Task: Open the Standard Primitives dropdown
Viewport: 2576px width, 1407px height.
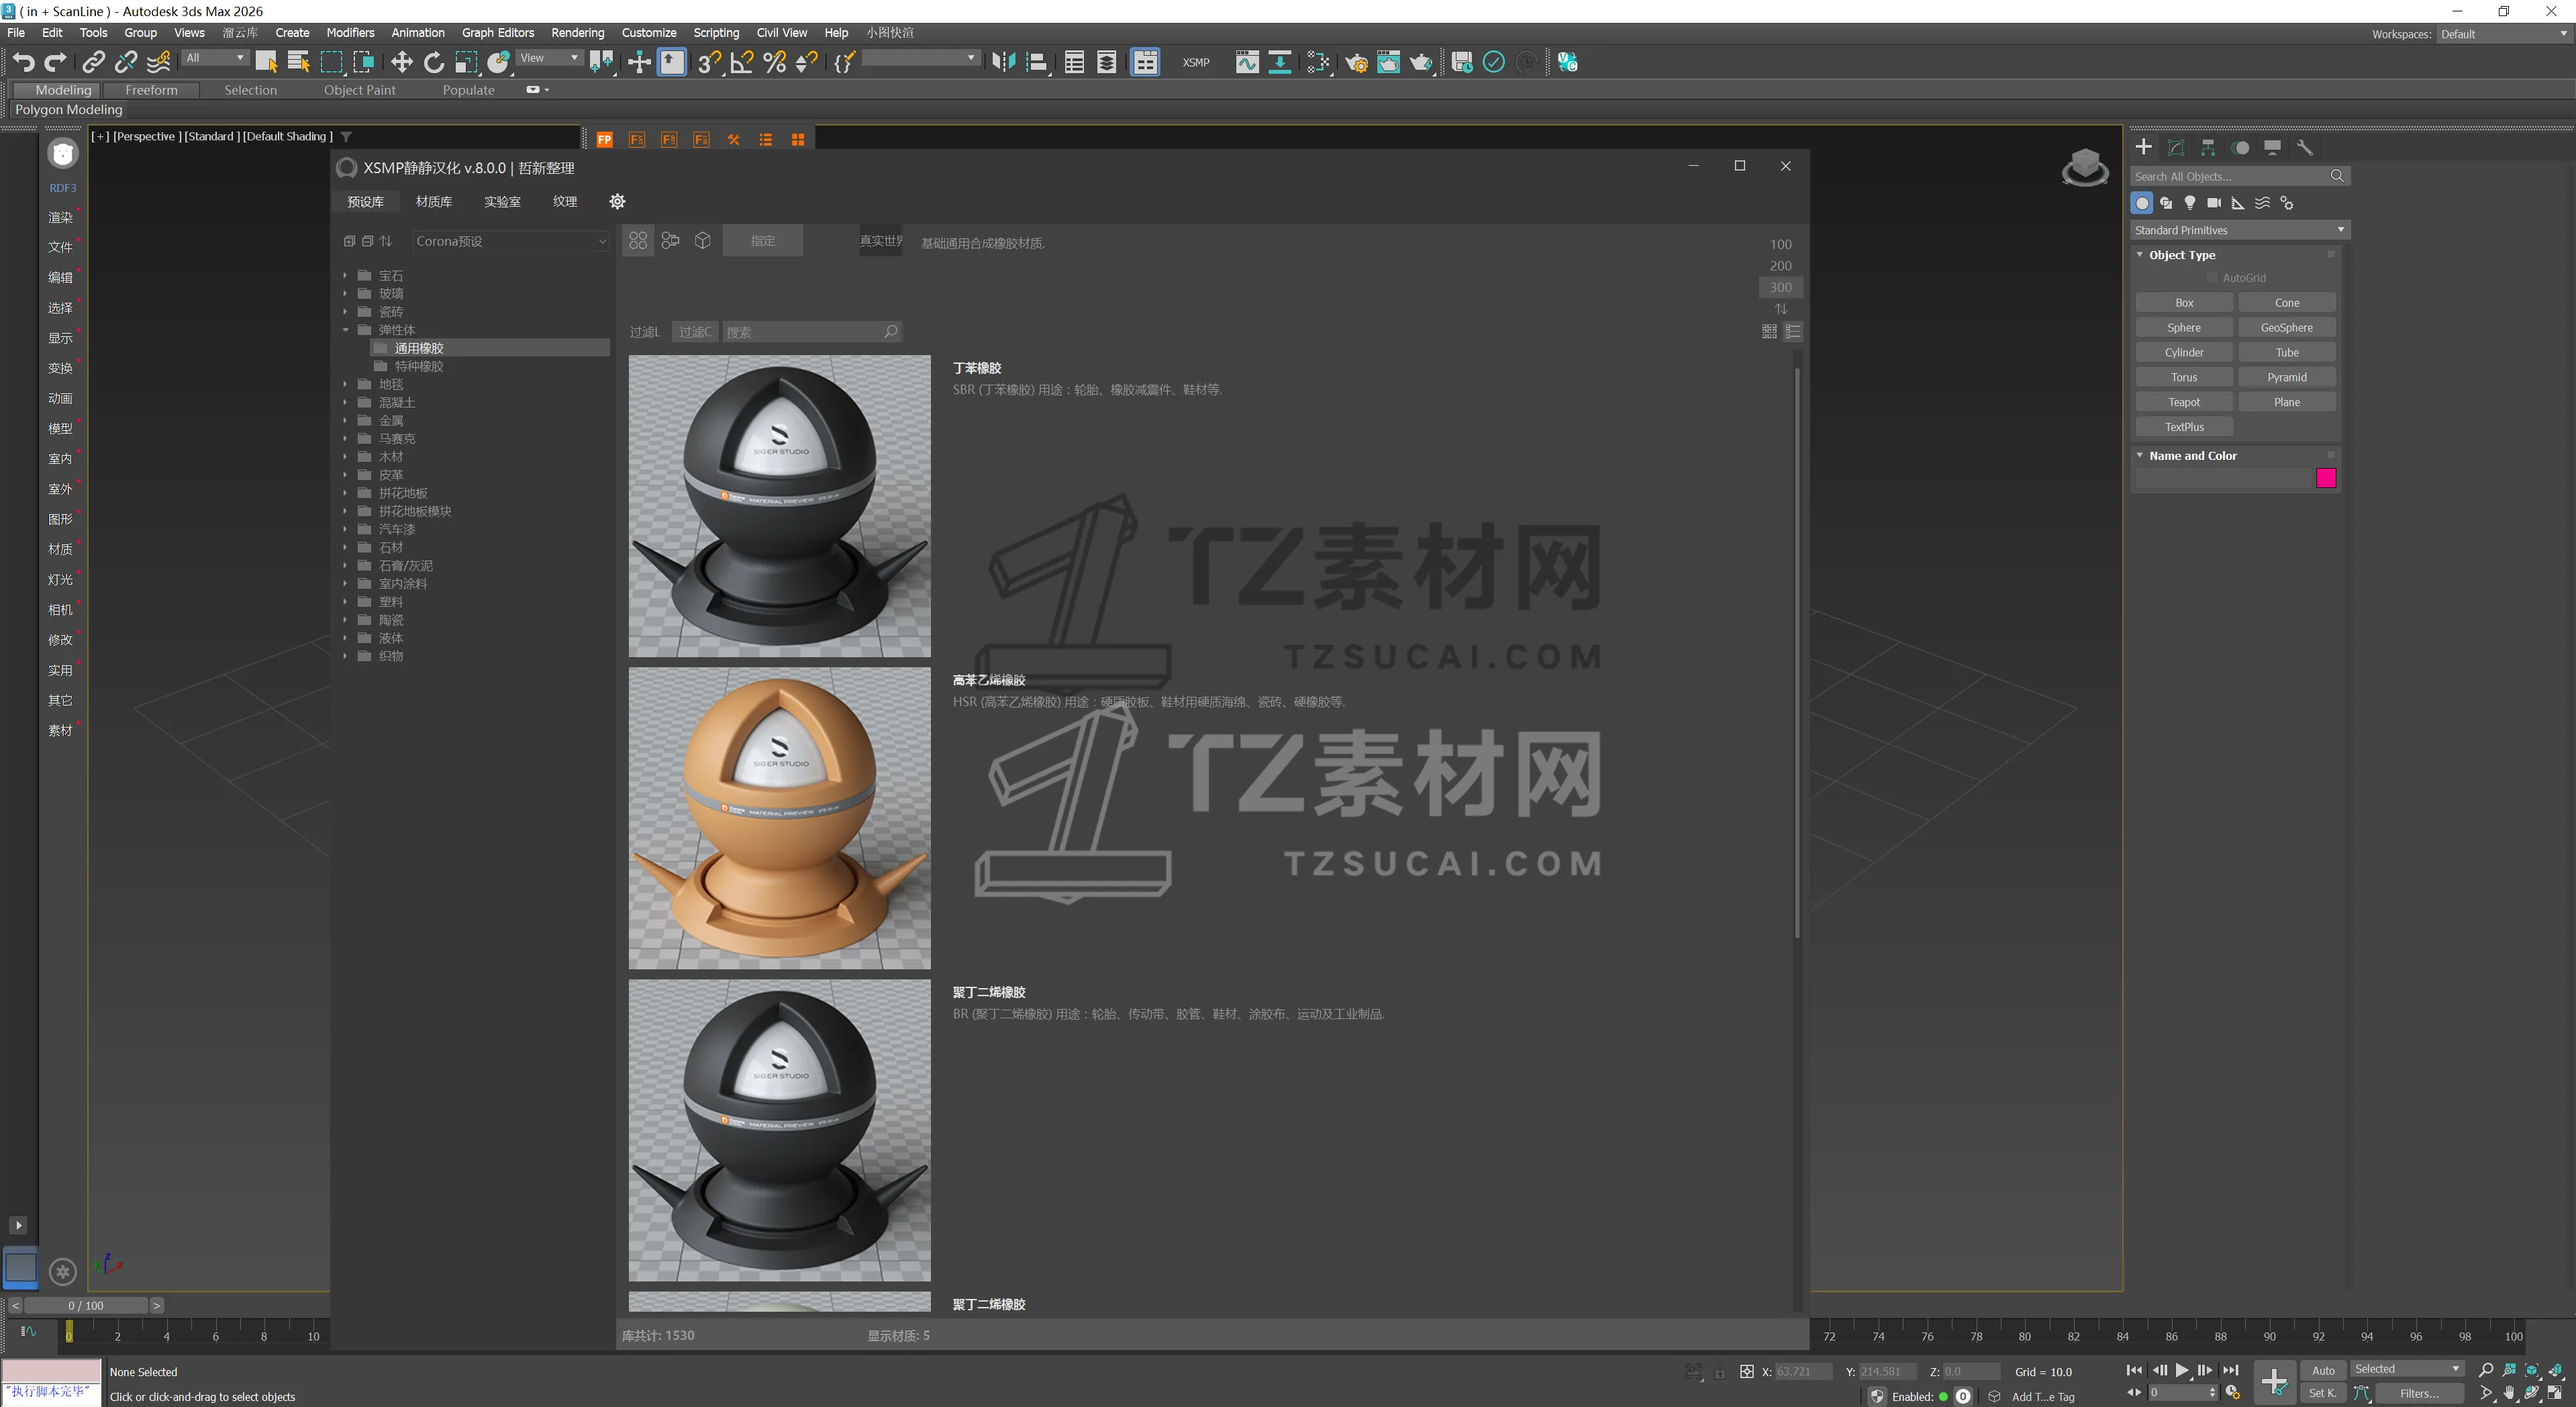Action: 2238,230
